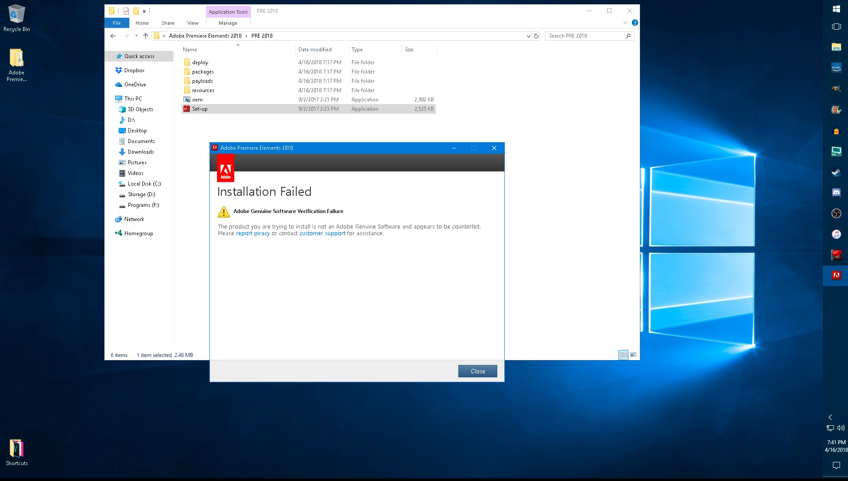This screenshot has height=481, width=848.
Task: Open the Recycle Bin desktop icon
Action: (17, 19)
